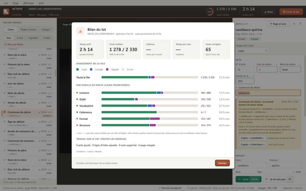Close the dialog with Fermer button
The image size is (306, 191).
(222, 163)
